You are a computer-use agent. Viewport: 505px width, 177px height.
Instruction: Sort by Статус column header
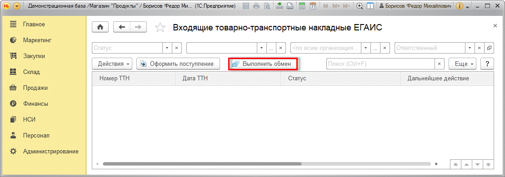click(x=340, y=78)
